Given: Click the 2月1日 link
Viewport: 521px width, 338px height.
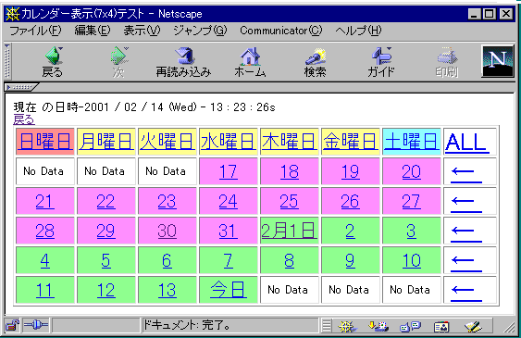Looking at the screenshot, I should [289, 231].
